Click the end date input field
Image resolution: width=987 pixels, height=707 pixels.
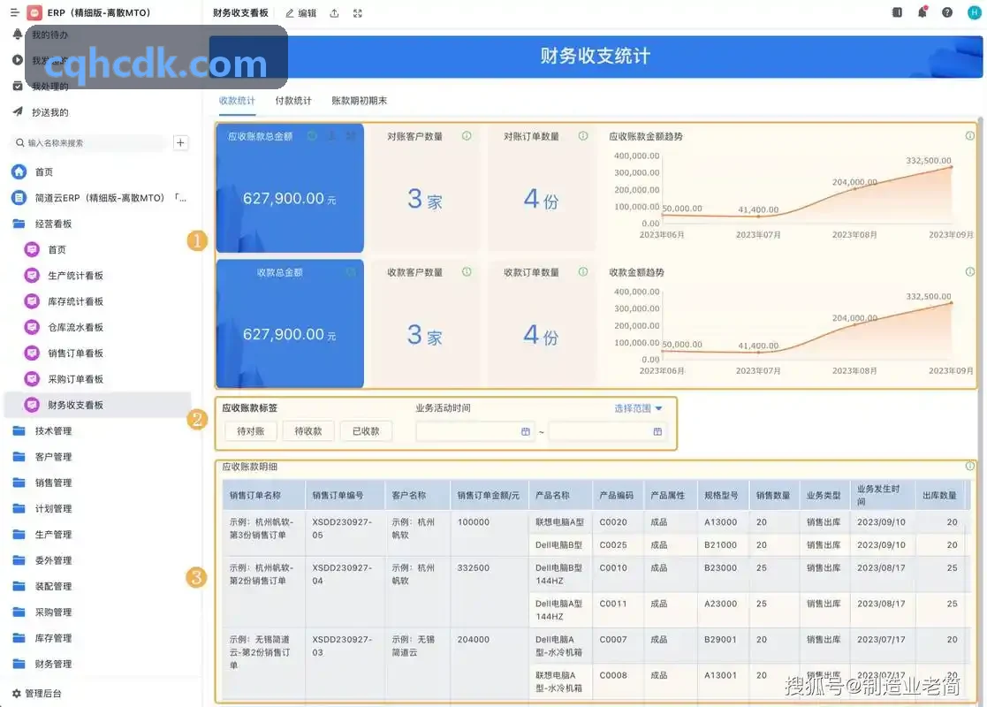(x=608, y=431)
